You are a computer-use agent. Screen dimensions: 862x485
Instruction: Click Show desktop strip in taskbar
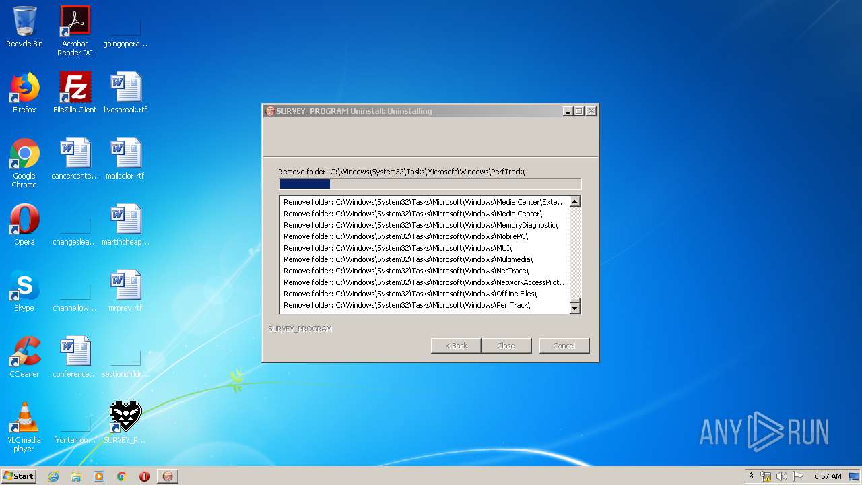(x=854, y=476)
